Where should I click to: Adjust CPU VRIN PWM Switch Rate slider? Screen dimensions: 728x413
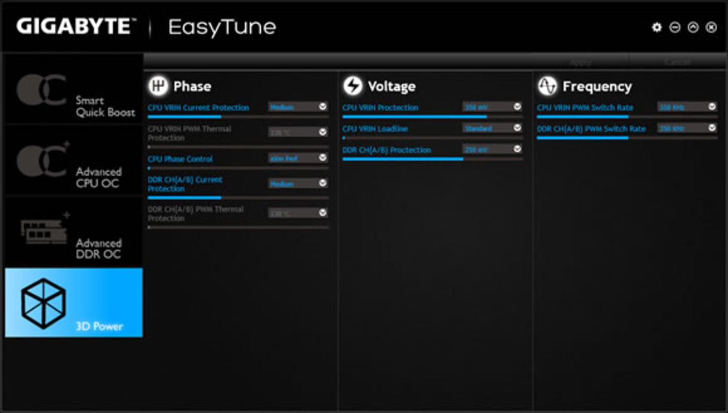pyautogui.click(x=627, y=117)
